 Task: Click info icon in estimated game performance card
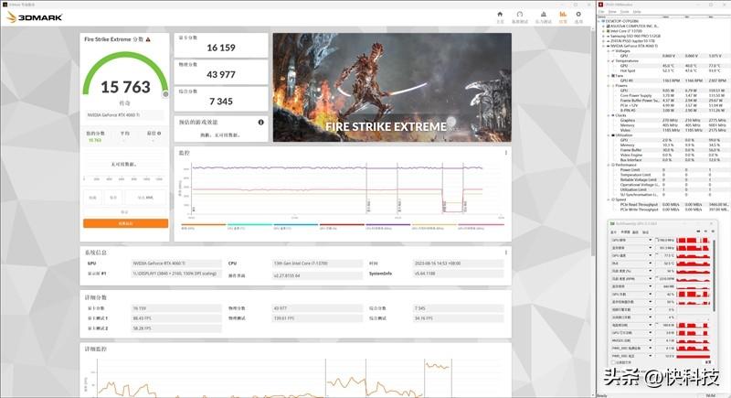pyautogui.click(x=261, y=123)
